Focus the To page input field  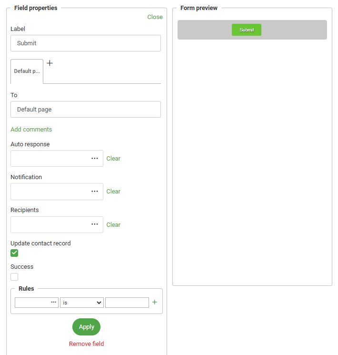86,110
